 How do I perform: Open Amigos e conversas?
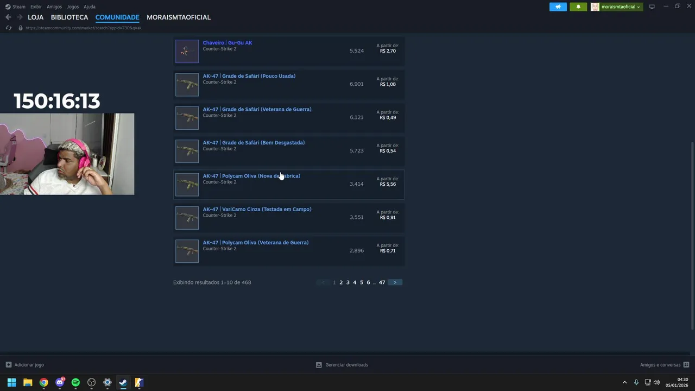[665, 365]
